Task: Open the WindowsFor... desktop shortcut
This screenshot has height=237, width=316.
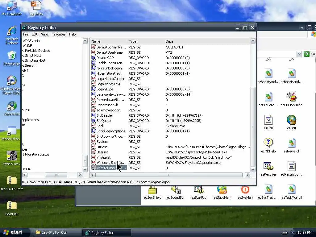Action: coord(11,133)
